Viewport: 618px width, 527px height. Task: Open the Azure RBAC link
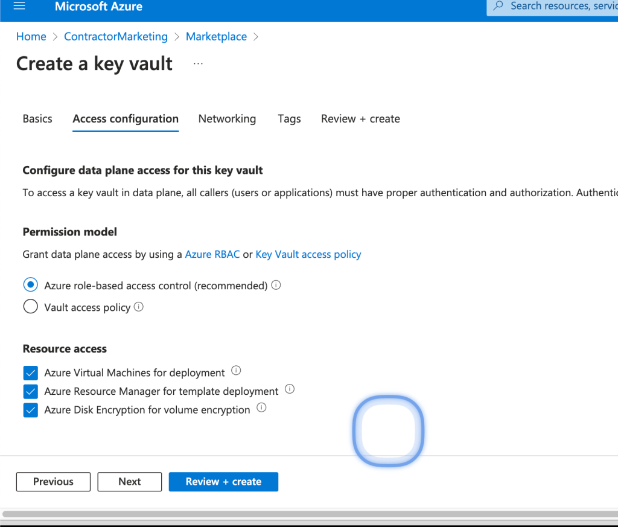[212, 254]
